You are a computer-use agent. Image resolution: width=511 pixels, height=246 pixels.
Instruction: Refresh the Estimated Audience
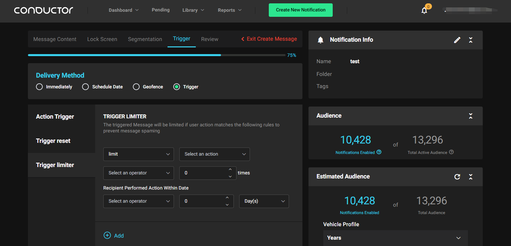pos(457,177)
